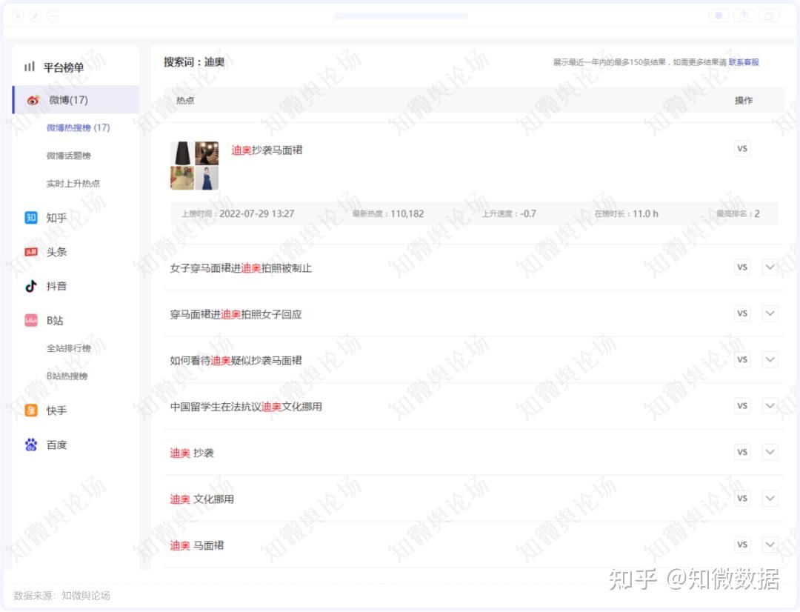Click the 平台榜单 sidebar heading

[x=63, y=67]
